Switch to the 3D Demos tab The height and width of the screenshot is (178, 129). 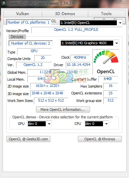tap(65, 14)
